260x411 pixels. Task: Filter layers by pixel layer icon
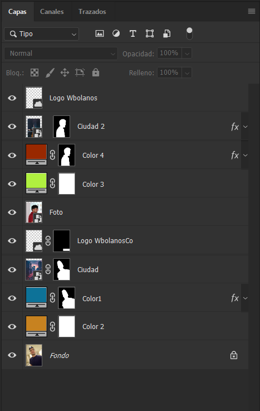100,33
